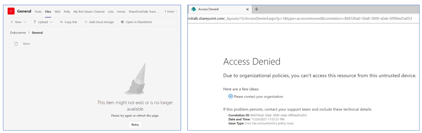Screen dimensions: 422x133
Task: Open My first Steam Channel tab
Action: [89, 12]
